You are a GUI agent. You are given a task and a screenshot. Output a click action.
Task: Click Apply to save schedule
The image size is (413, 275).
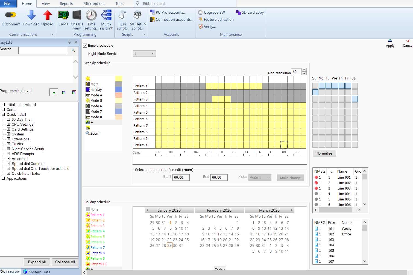[390, 43]
